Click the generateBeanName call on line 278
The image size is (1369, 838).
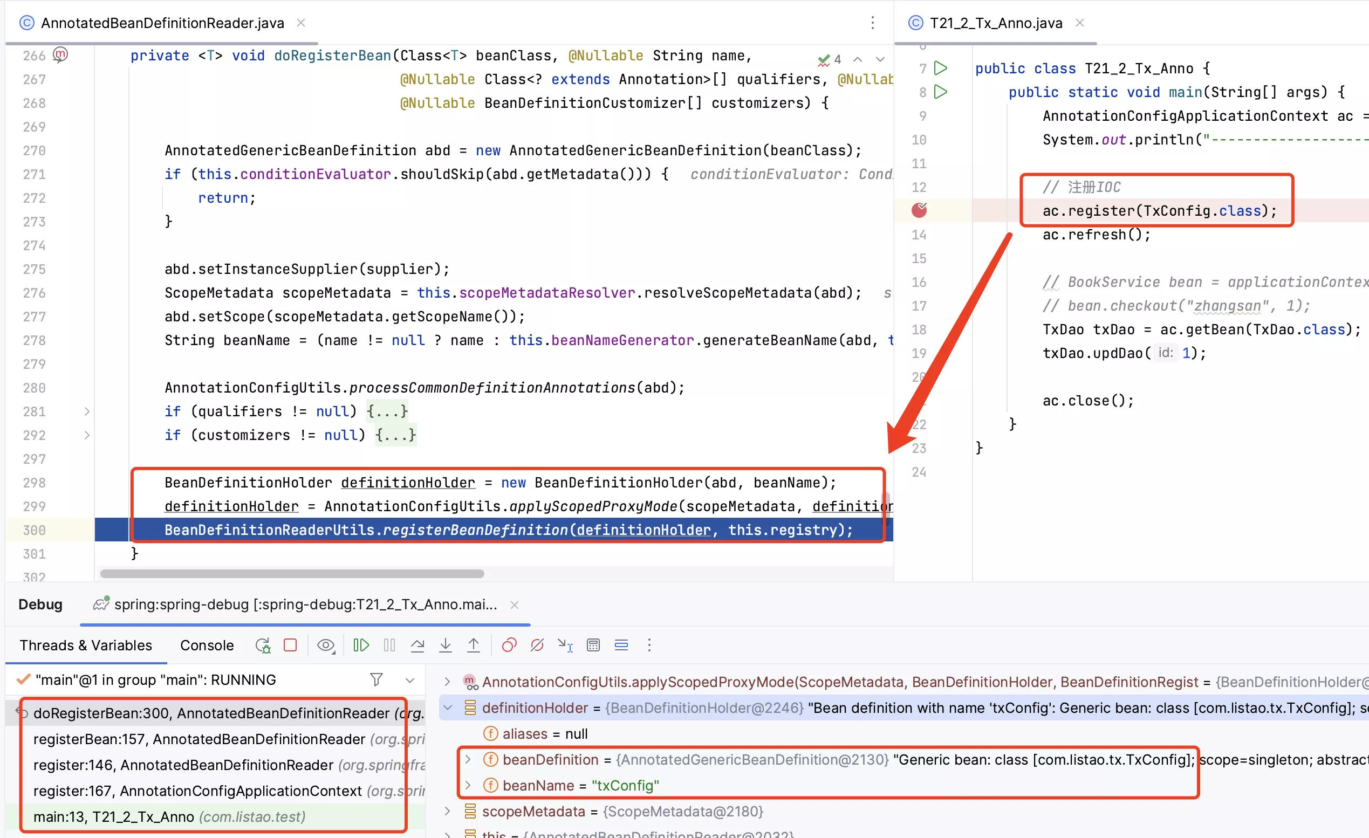click(x=771, y=340)
